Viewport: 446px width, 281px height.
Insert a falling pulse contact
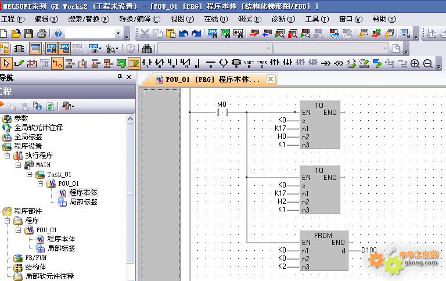pyautogui.click(x=287, y=63)
